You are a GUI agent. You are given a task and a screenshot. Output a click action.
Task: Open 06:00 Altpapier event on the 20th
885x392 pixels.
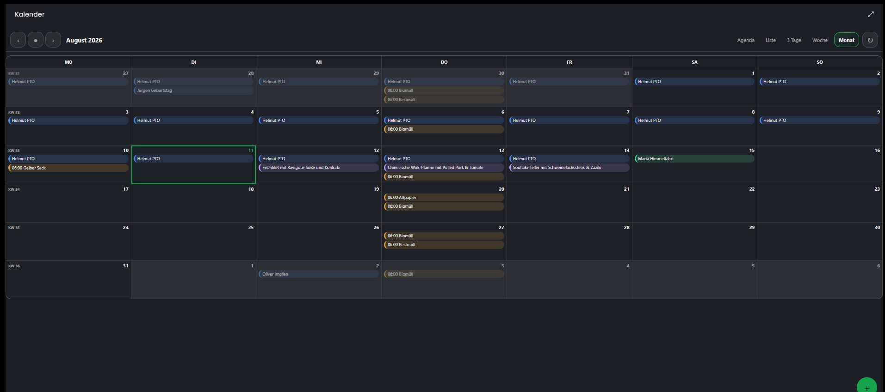coord(444,197)
